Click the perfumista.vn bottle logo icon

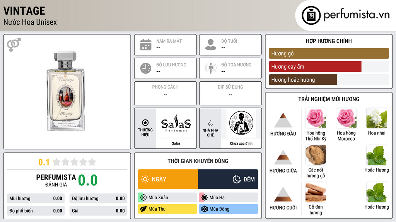(311, 15)
